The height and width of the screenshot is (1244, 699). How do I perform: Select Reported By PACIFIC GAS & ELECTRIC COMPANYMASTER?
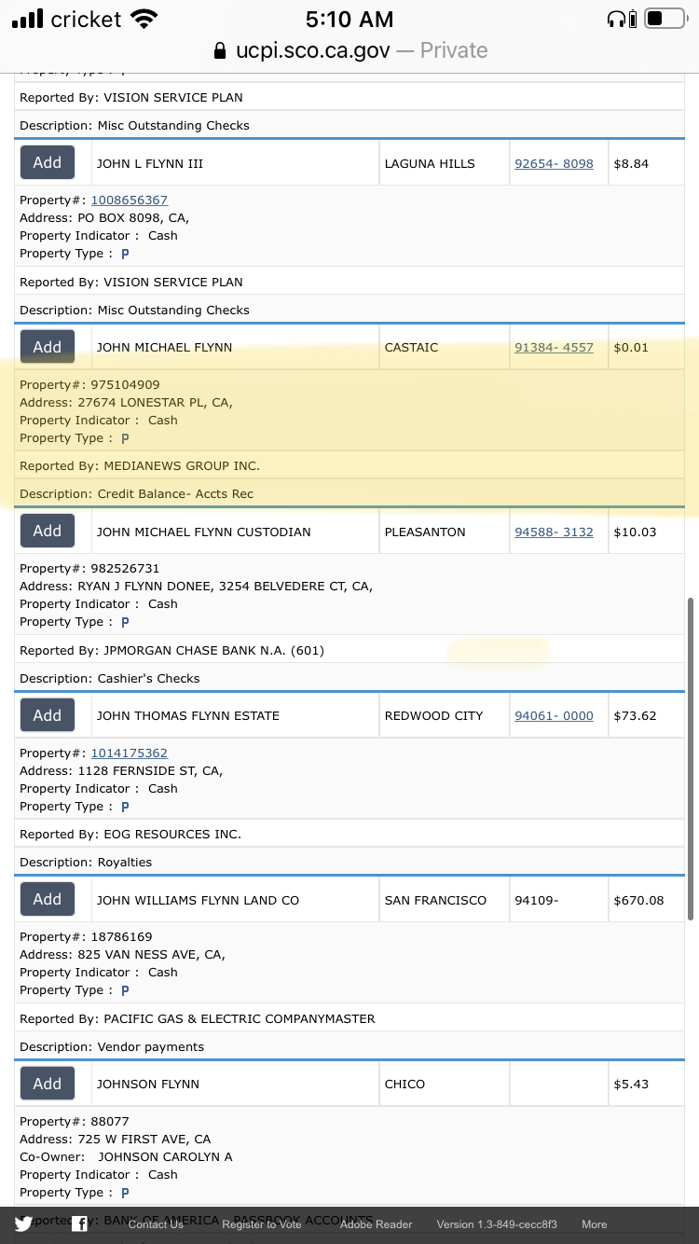198,1019
